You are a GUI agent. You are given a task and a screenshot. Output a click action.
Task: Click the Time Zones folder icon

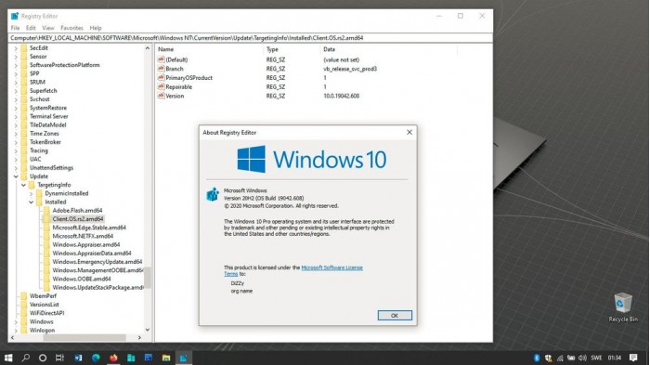pyautogui.click(x=23, y=134)
